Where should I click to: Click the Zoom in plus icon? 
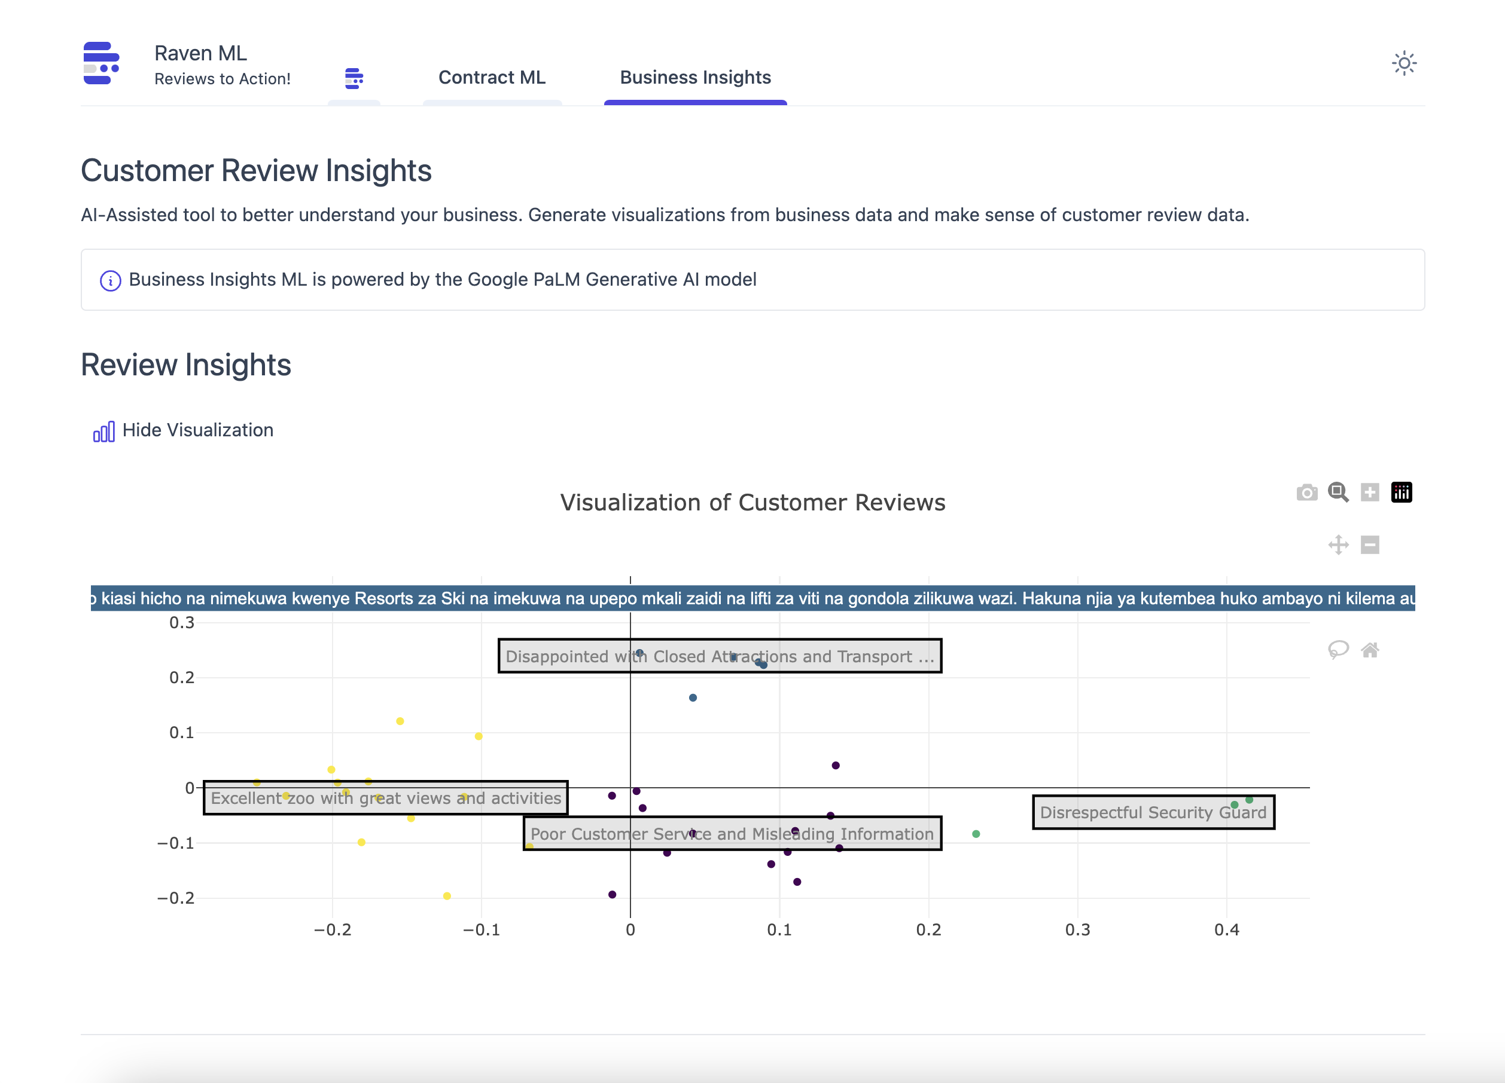[x=1370, y=492]
